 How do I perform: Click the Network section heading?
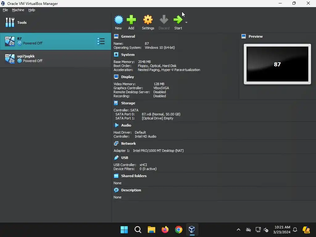coord(128,143)
